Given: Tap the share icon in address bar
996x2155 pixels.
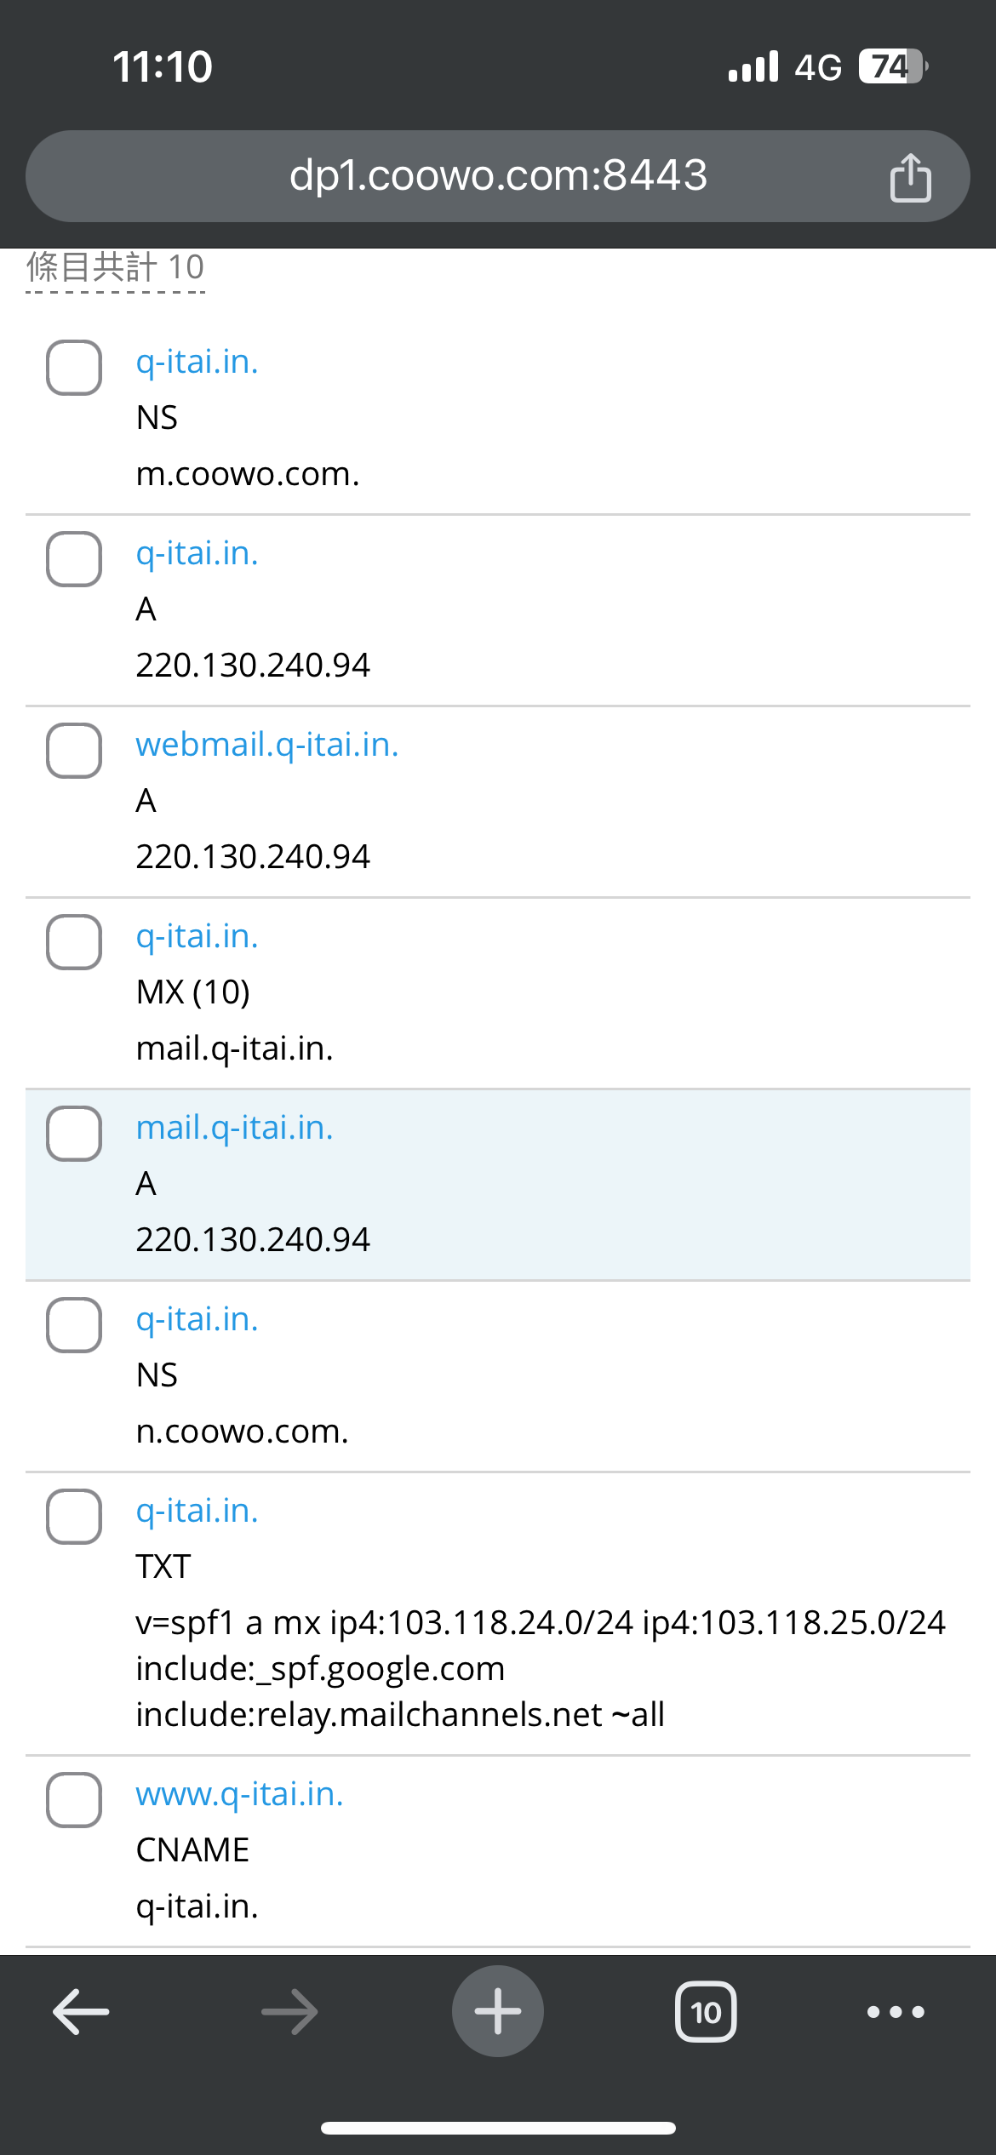Looking at the screenshot, I should pyautogui.click(x=910, y=177).
